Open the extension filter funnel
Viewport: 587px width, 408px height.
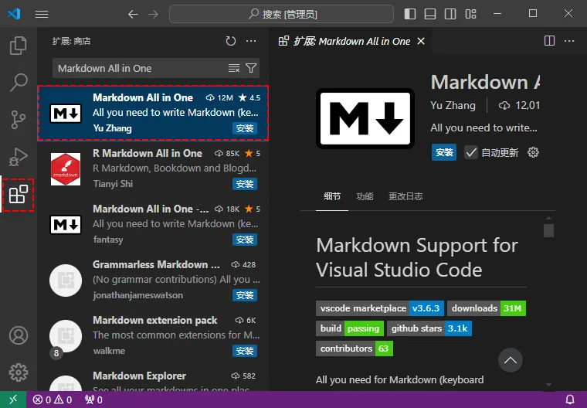click(251, 68)
